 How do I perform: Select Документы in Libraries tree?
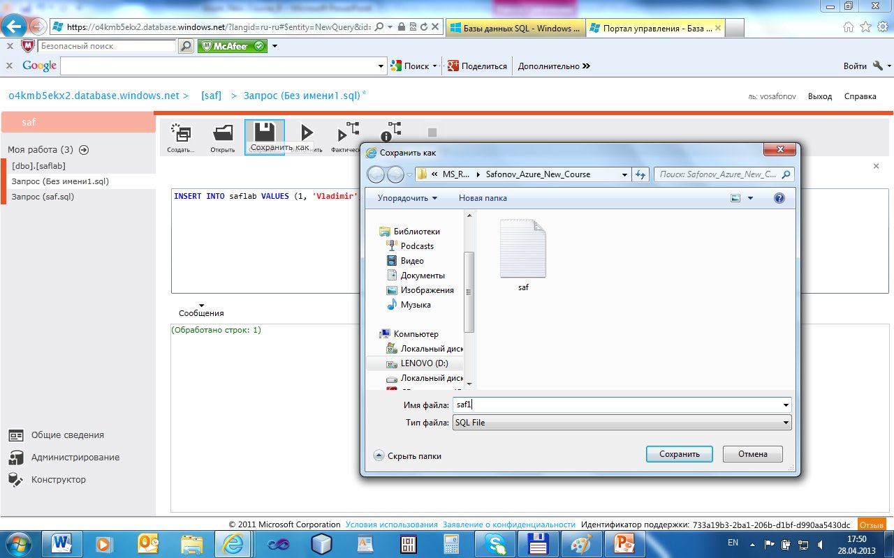click(422, 276)
